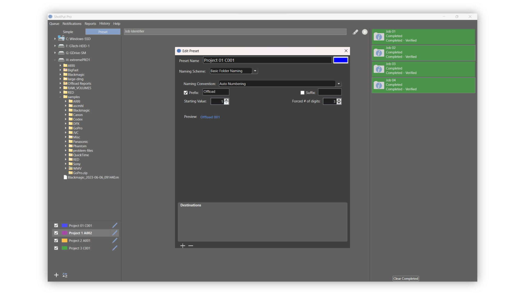
Task: Open info icon for Job 02
Action: [379, 53]
